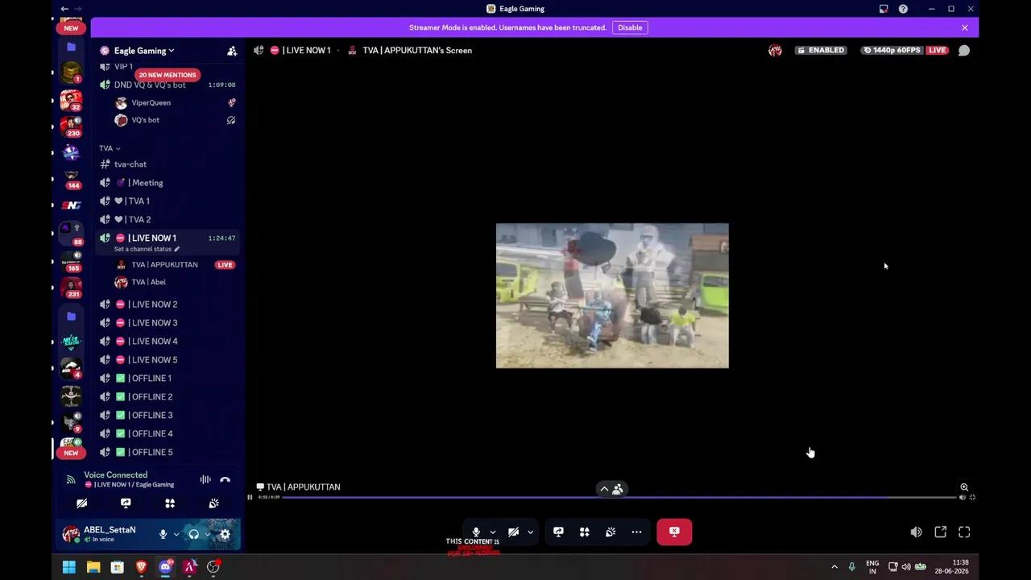This screenshot has width=1031, height=580.
Task: Open headphone output options arrow in user panel
Action: click(207, 534)
